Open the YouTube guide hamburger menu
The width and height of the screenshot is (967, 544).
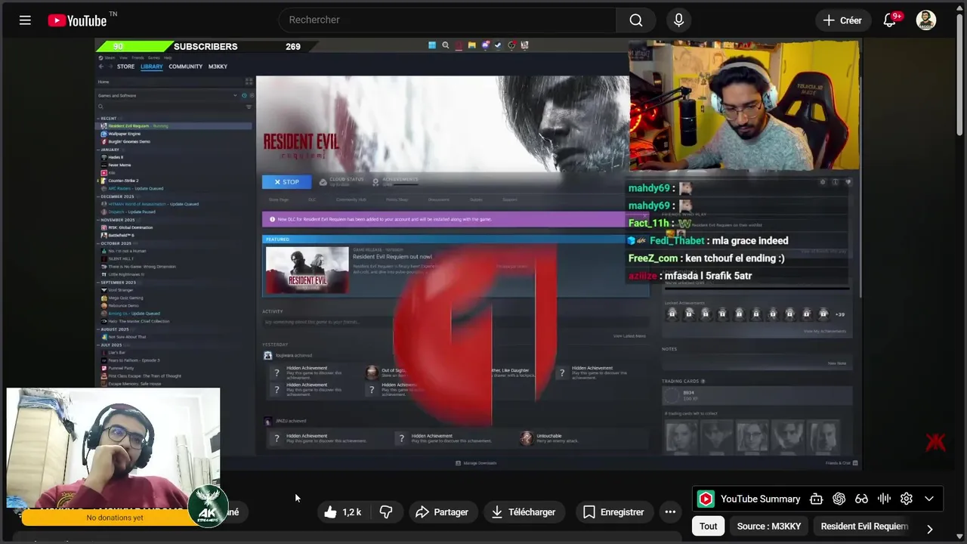click(x=25, y=20)
